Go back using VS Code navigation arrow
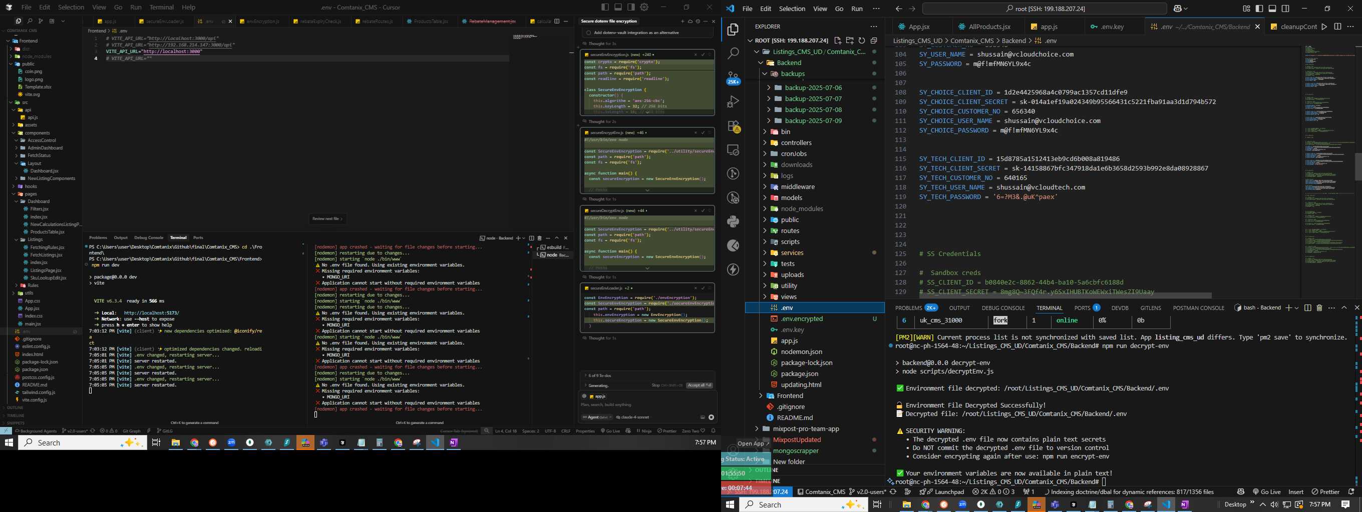This screenshot has width=1362, height=512. point(899,8)
